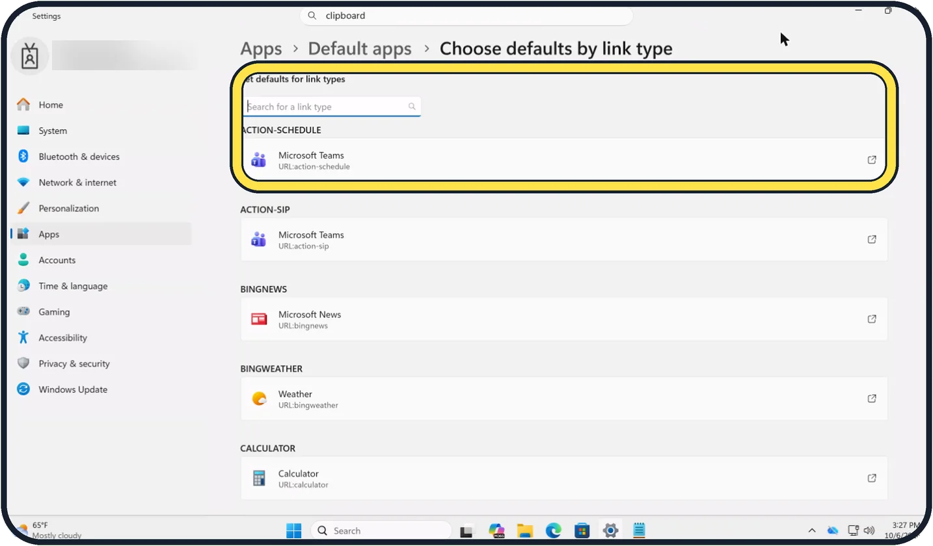Open the Home settings page

click(x=101, y=105)
